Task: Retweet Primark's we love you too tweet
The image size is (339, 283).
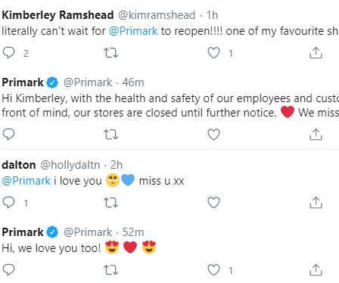Action: (x=111, y=270)
